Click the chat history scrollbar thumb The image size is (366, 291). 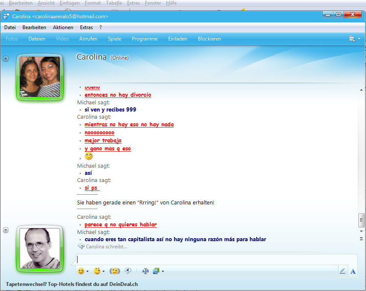click(361, 220)
